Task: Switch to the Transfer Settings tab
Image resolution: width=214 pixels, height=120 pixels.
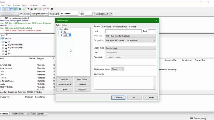Action: click(120, 27)
